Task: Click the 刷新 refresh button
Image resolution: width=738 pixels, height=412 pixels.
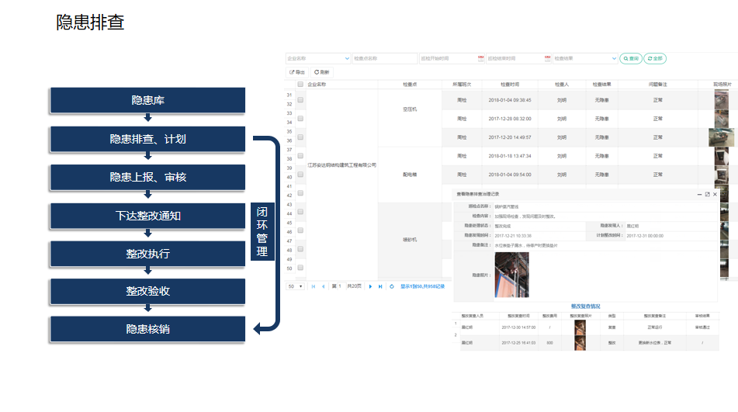Action: (x=321, y=72)
